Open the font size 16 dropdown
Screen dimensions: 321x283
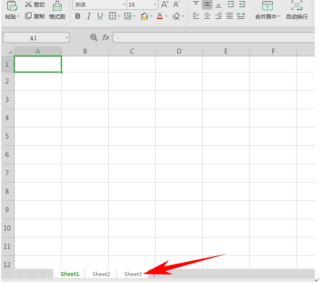[x=155, y=5]
